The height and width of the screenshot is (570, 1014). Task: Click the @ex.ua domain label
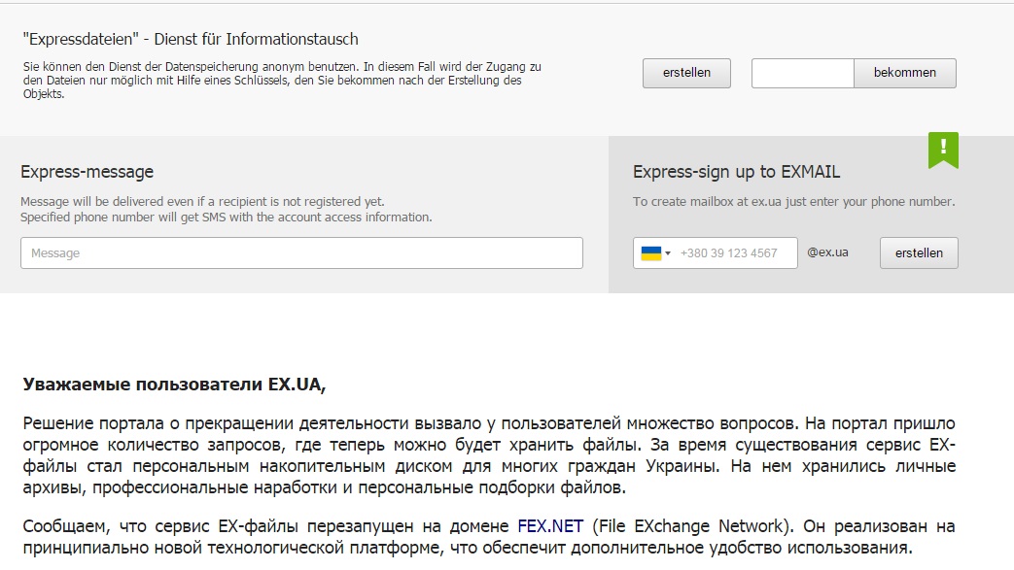pyautogui.click(x=827, y=252)
